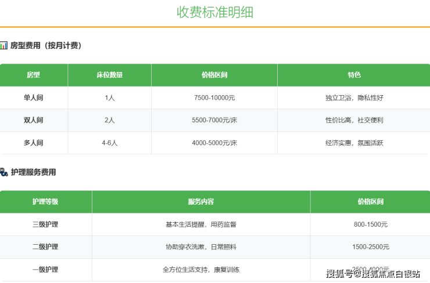
Task: Click the 护理等级 column header
Action: tap(45, 202)
